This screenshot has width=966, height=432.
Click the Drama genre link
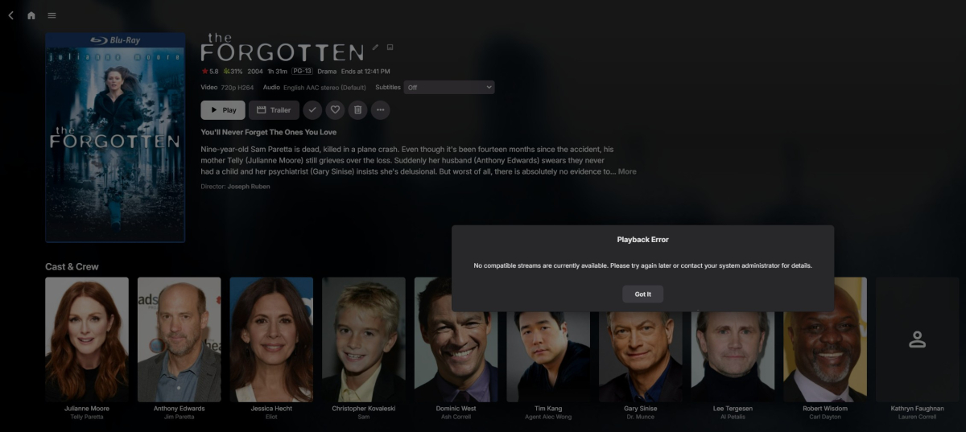pyautogui.click(x=327, y=72)
